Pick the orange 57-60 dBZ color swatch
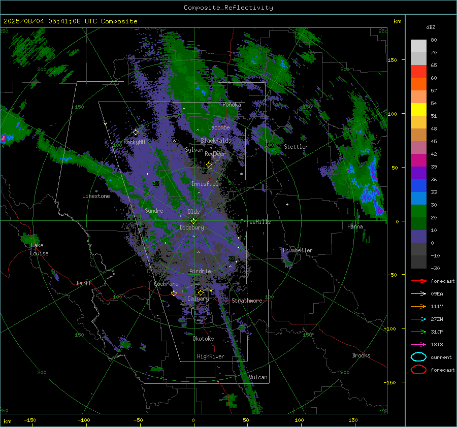 click(418, 84)
